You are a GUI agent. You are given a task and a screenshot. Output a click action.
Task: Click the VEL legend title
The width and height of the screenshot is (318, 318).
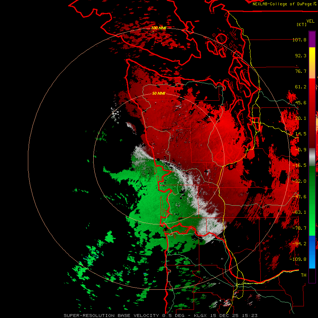311,21
